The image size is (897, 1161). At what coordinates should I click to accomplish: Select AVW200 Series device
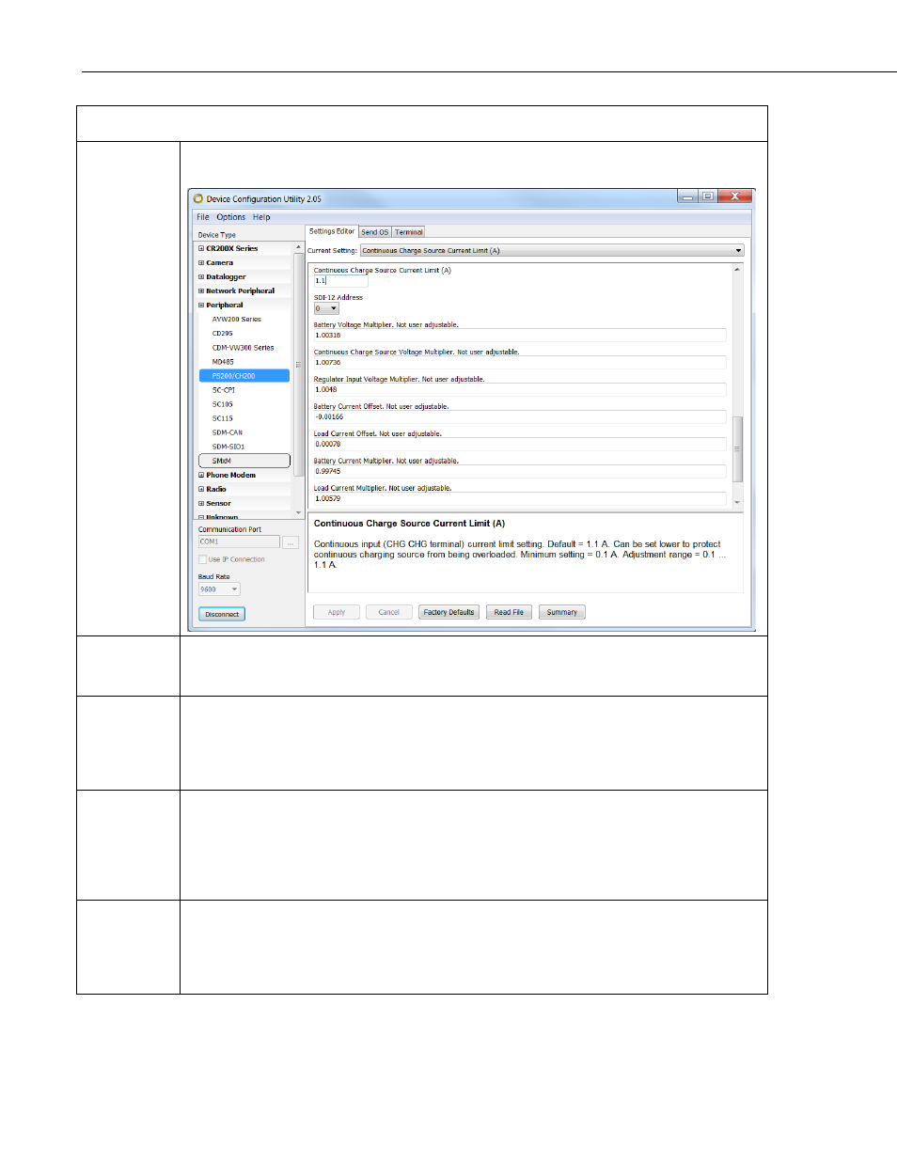[236, 319]
